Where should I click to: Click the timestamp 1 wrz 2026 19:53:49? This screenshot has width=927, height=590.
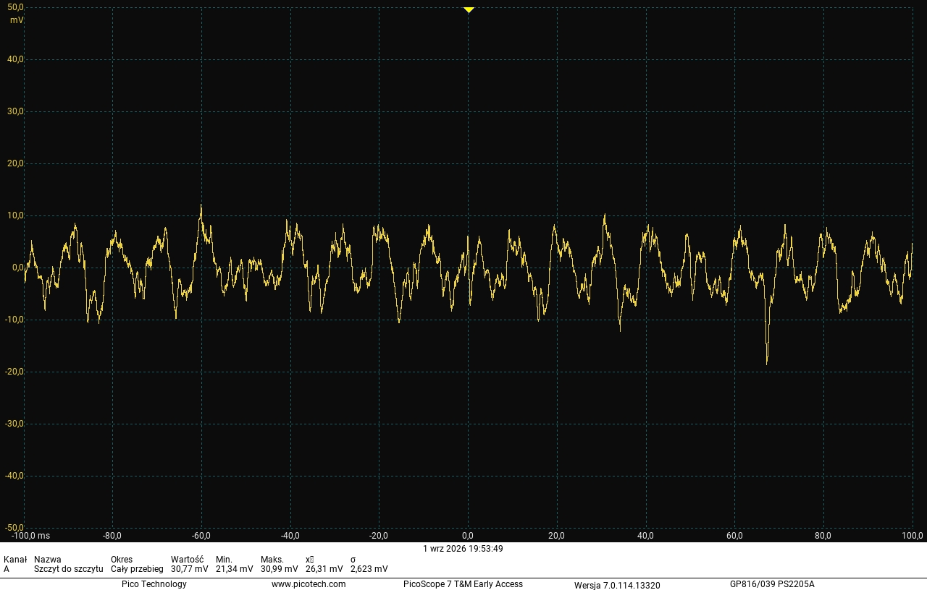463,549
